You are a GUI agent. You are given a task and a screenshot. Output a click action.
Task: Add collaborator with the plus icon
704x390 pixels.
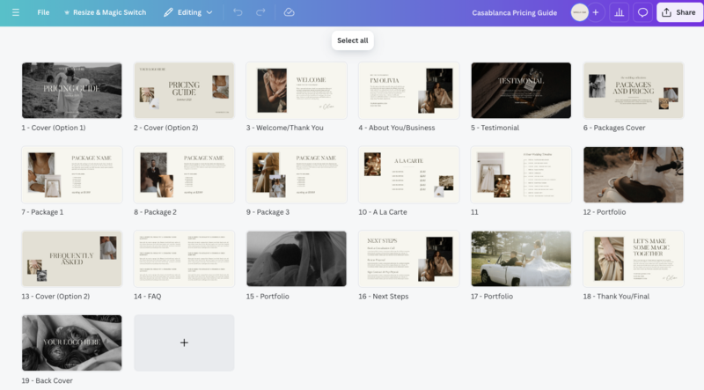tap(596, 13)
